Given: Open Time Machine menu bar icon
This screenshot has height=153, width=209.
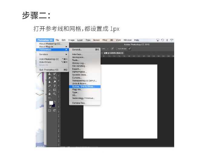Looking at the screenshot, I should (162, 40).
